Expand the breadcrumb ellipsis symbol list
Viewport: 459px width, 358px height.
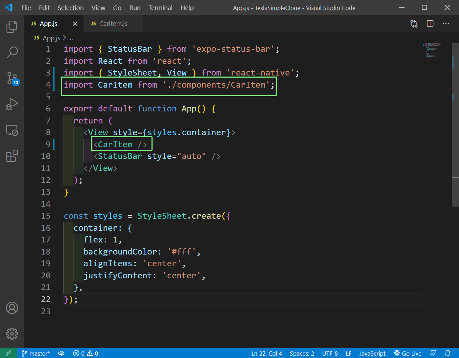click(x=70, y=38)
